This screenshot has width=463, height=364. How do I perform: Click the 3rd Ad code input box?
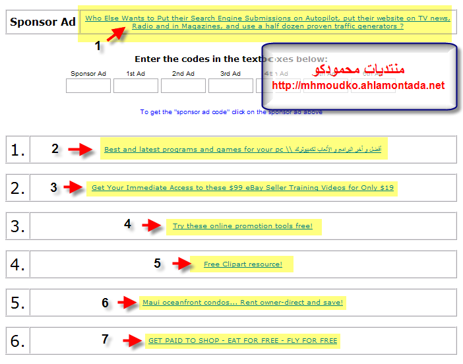(230, 86)
